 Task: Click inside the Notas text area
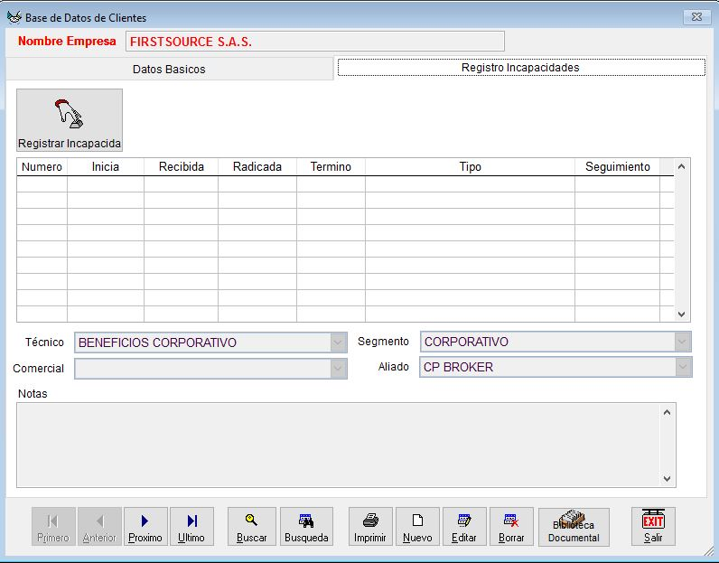(x=339, y=445)
